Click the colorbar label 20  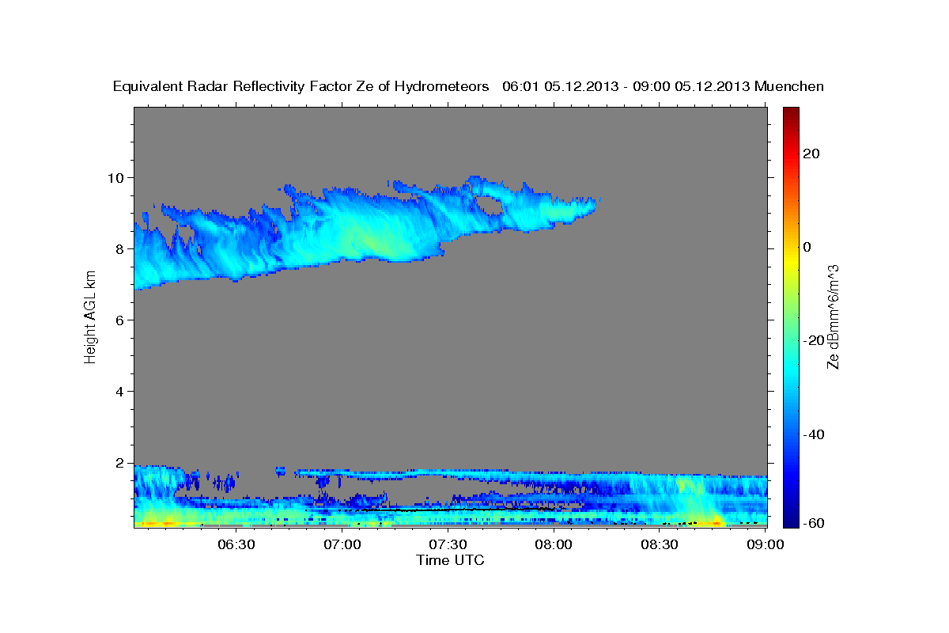811,154
